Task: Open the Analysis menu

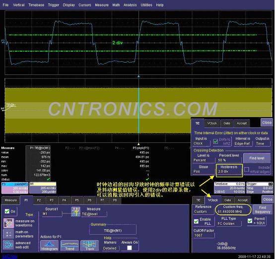Action: tap(130, 5)
